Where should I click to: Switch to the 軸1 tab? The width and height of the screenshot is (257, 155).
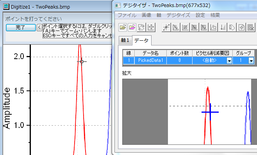coord(125,40)
